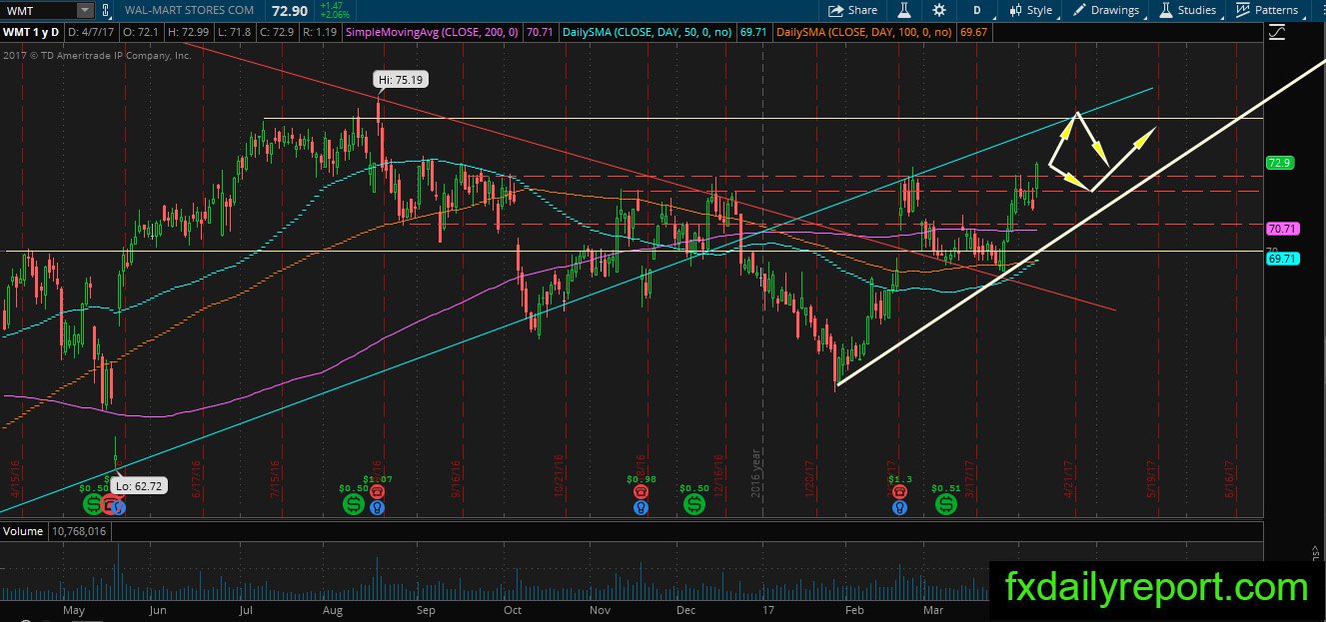Click the Volume subgraph label
This screenshot has height=622, width=1326.
click(x=22, y=531)
